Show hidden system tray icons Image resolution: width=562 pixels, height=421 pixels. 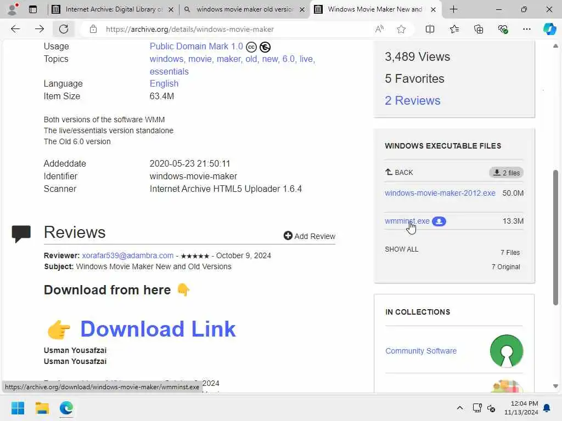click(x=460, y=408)
